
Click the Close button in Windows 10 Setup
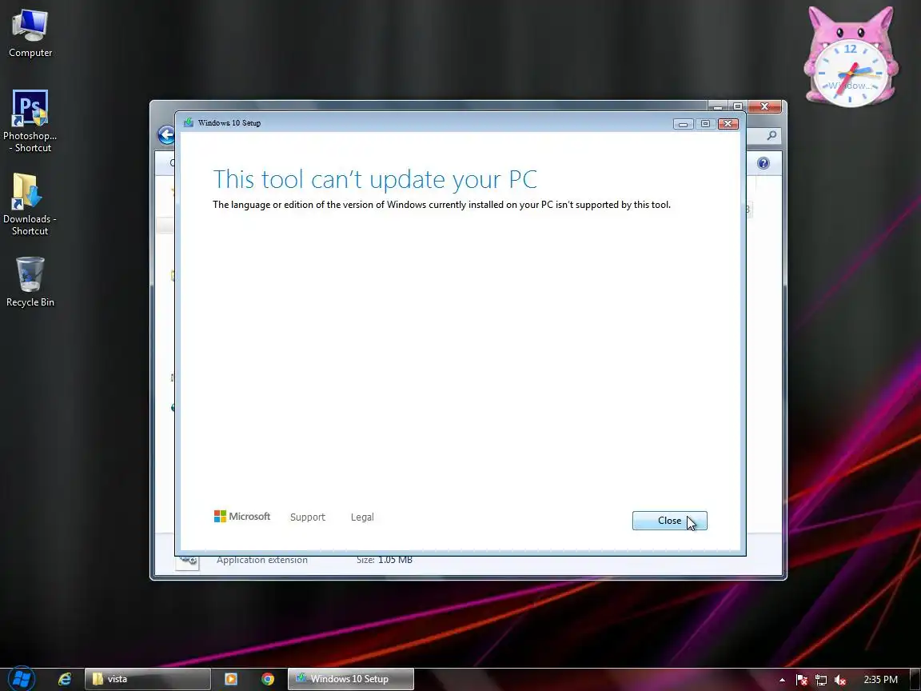click(670, 521)
